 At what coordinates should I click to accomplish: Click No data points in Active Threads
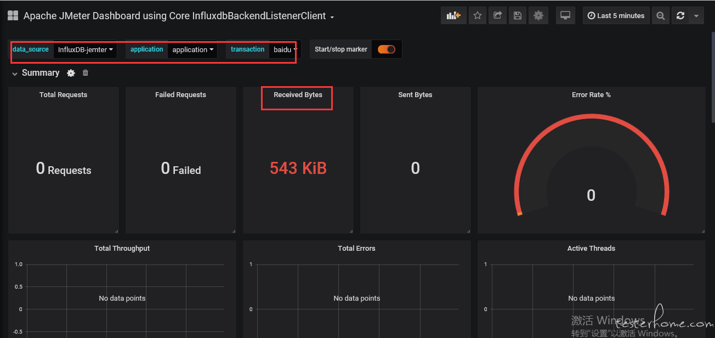(x=592, y=298)
